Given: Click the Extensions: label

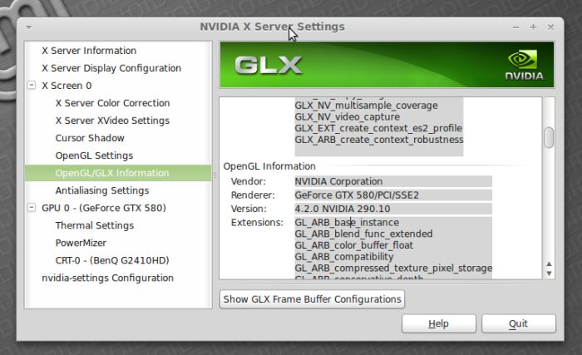Looking at the screenshot, I should coord(257,223).
